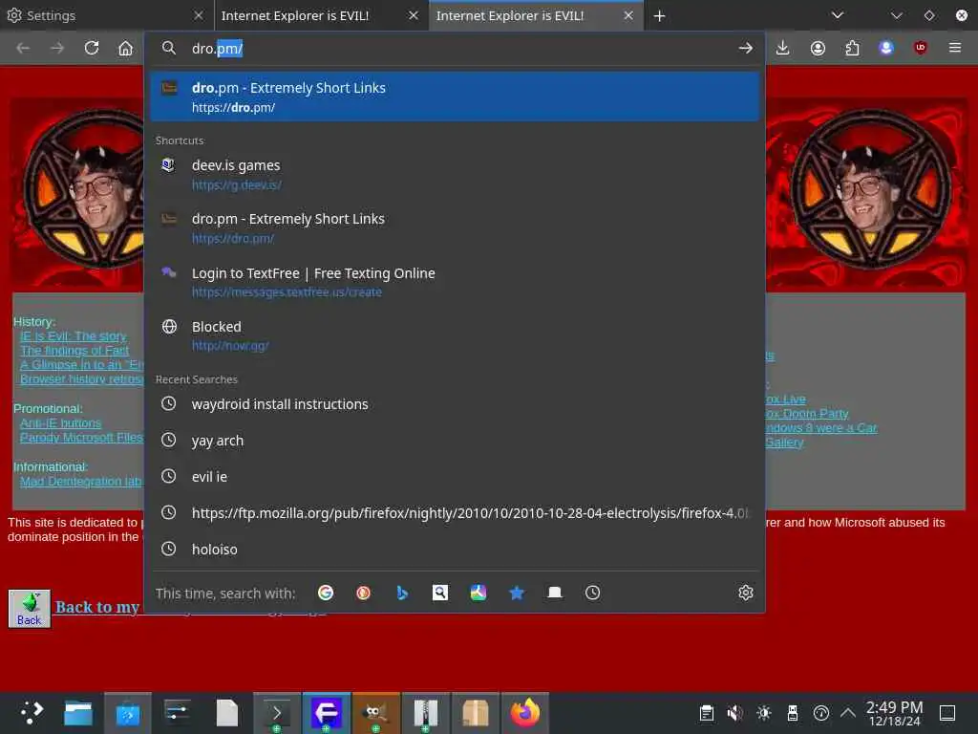Click the green Back button image
The height and width of the screenshot is (734, 978).
(30, 609)
